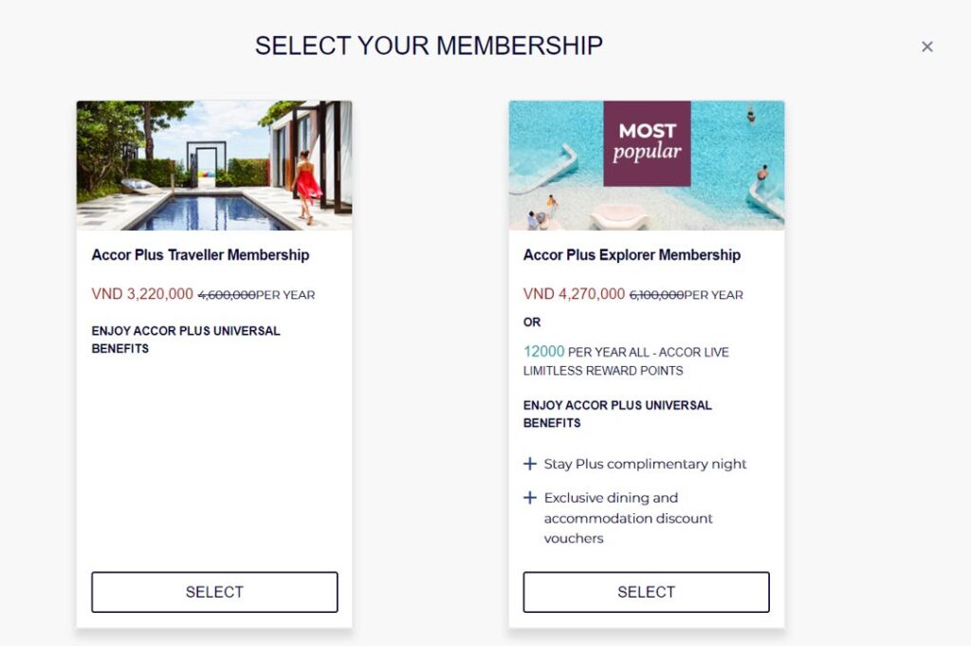971x646 pixels.
Task: Select the Accor Plus Traveller Membership
Action: [213, 591]
